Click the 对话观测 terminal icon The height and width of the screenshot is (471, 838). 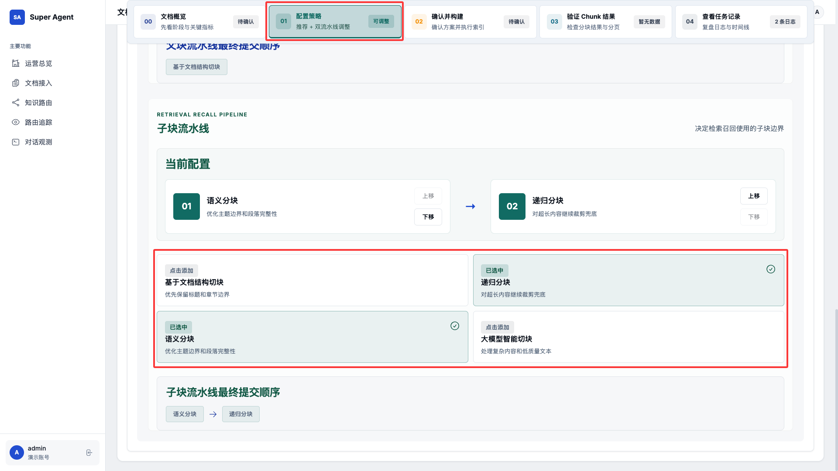pyautogui.click(x=16, y=142)
